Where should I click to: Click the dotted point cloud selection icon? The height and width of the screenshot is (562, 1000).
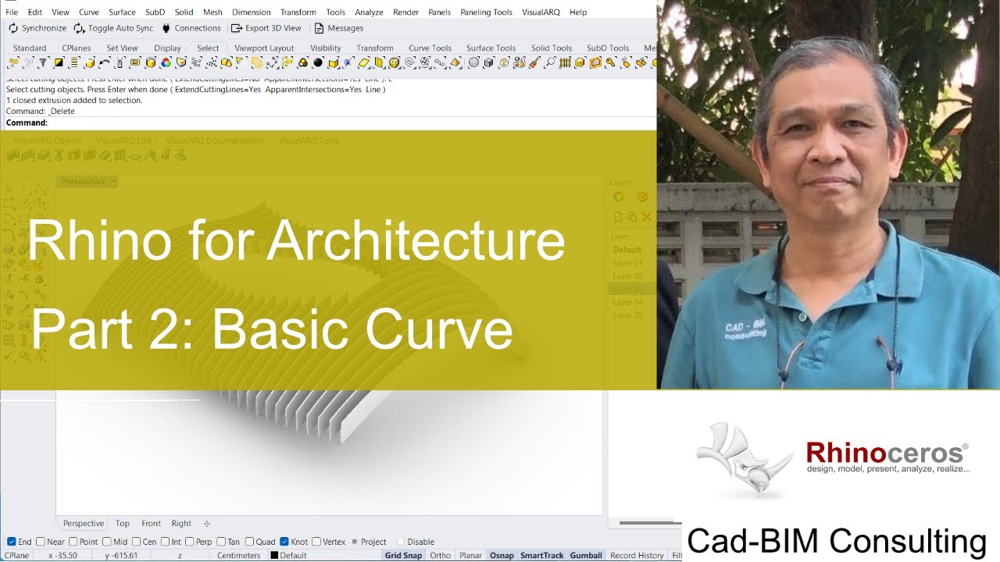[x=211, y=62]
